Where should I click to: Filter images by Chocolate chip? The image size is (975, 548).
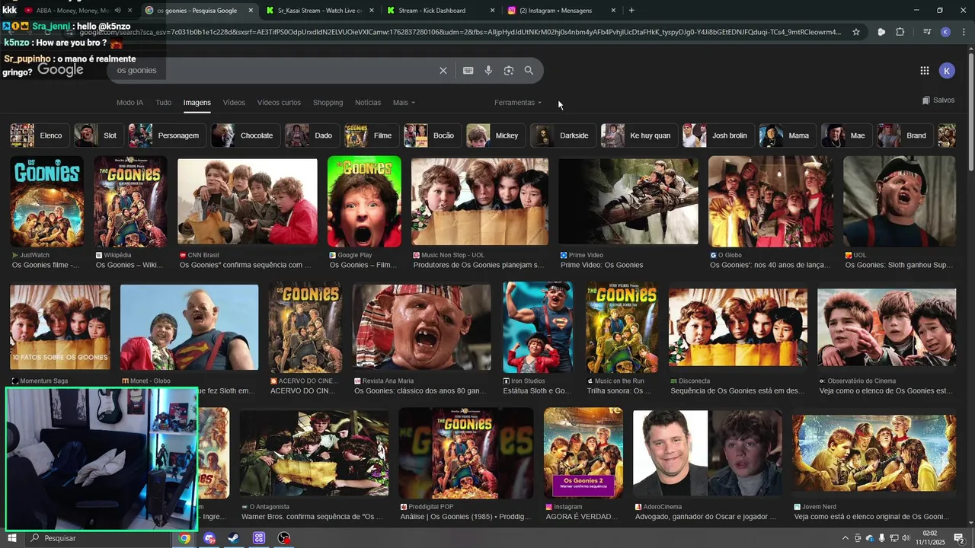246,135
